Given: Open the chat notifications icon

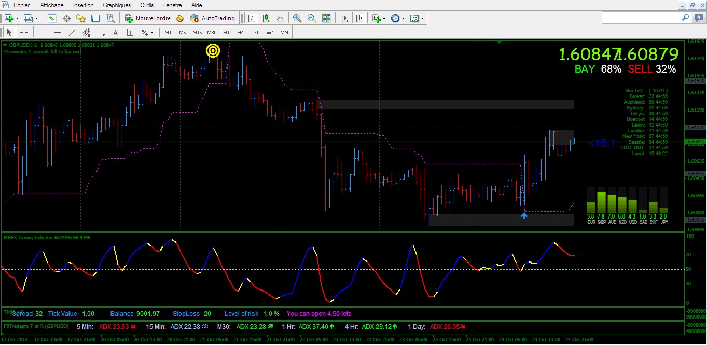Looking at the screenshot, I should 698,18.
